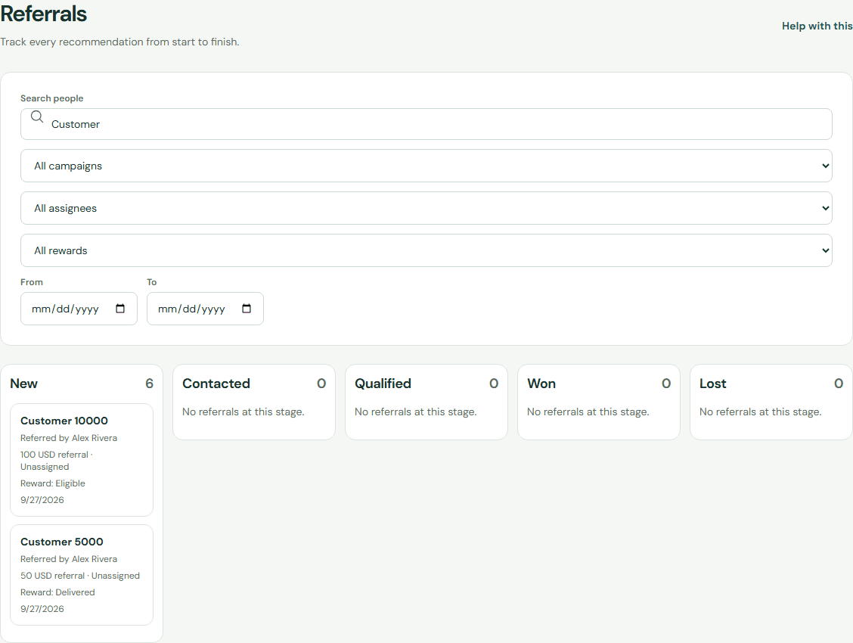This screenshot has width=853, height=643.
Task: Open the Customer 5000 referral card
Action: point(82,575)
